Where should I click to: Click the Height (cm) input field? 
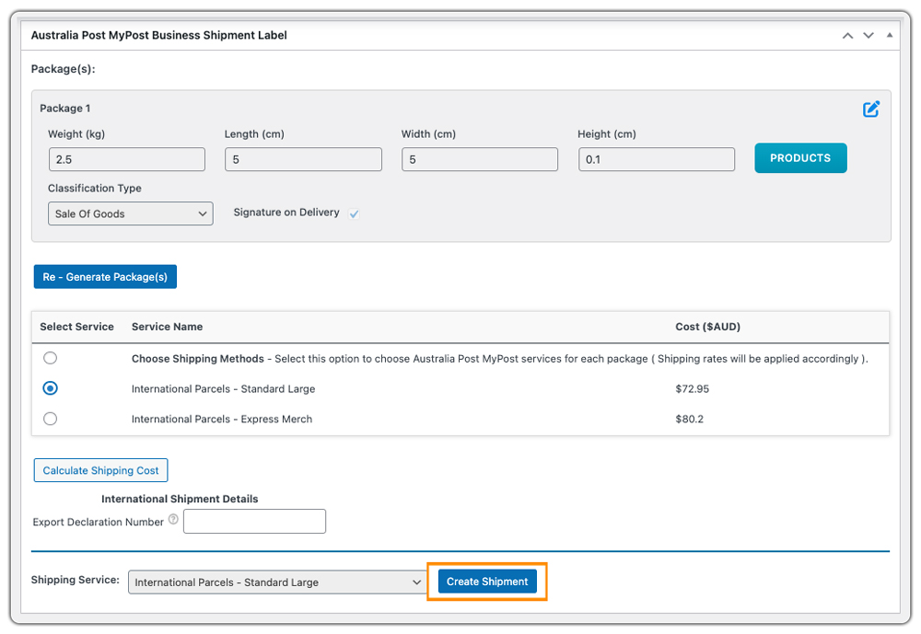657,159
